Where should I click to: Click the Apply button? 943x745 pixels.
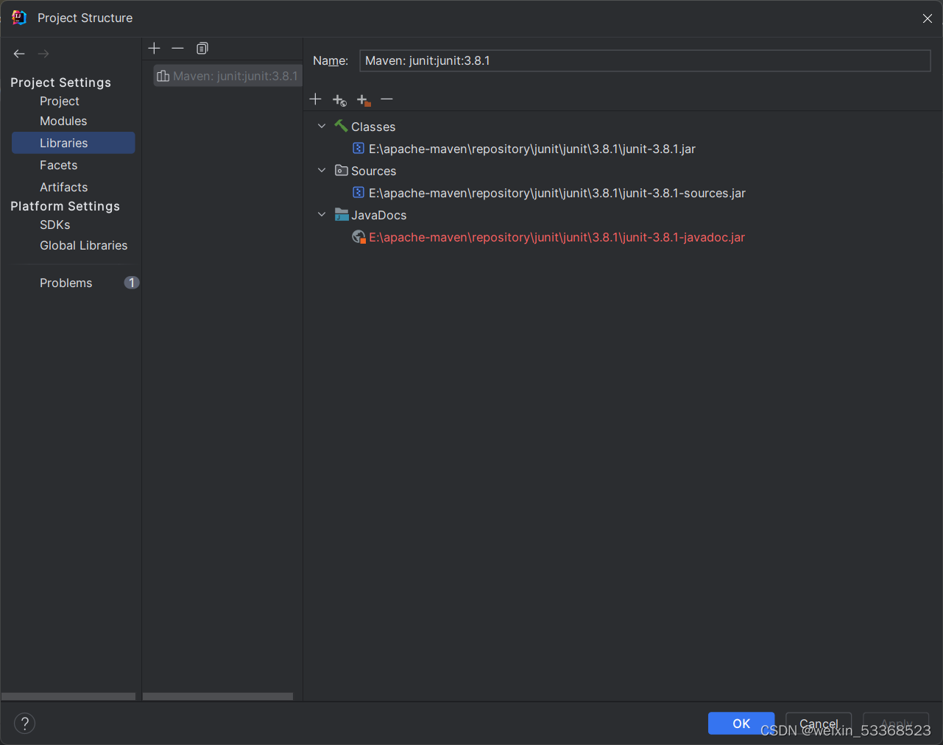(896, 724)
